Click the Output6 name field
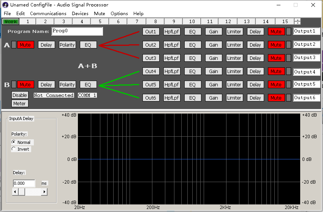This screenshot has height=212, width=323. 307,98
